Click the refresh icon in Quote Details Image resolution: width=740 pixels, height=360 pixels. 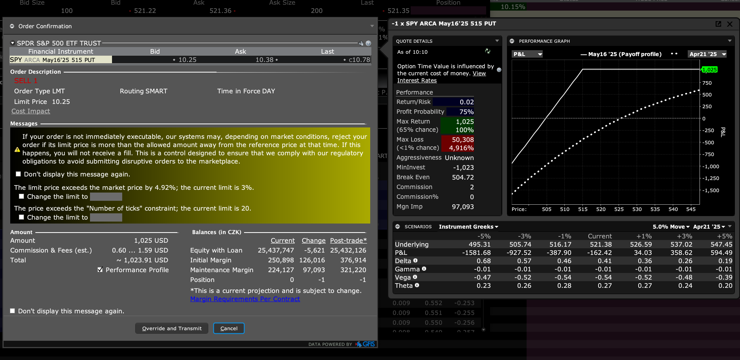point(487,51)
